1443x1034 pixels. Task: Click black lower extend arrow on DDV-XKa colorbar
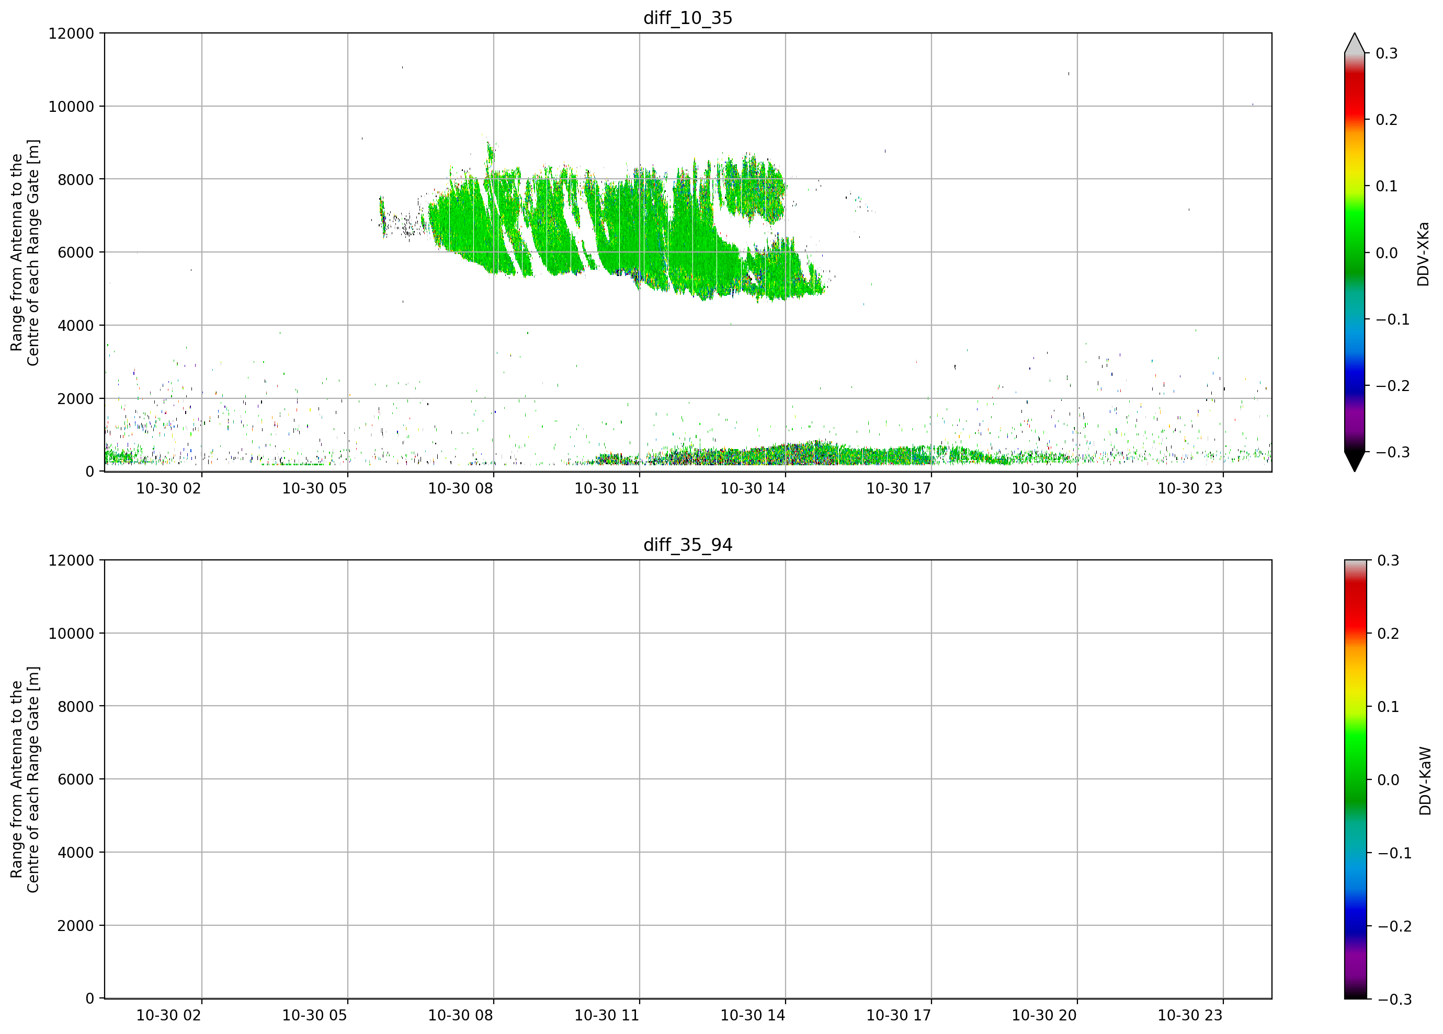[1355, 462]
